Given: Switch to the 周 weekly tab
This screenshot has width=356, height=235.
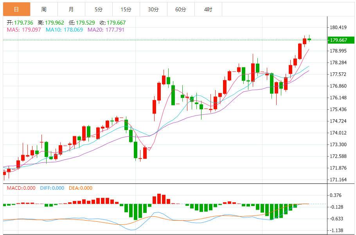Looking at the screenshot, I should [44, 9].
